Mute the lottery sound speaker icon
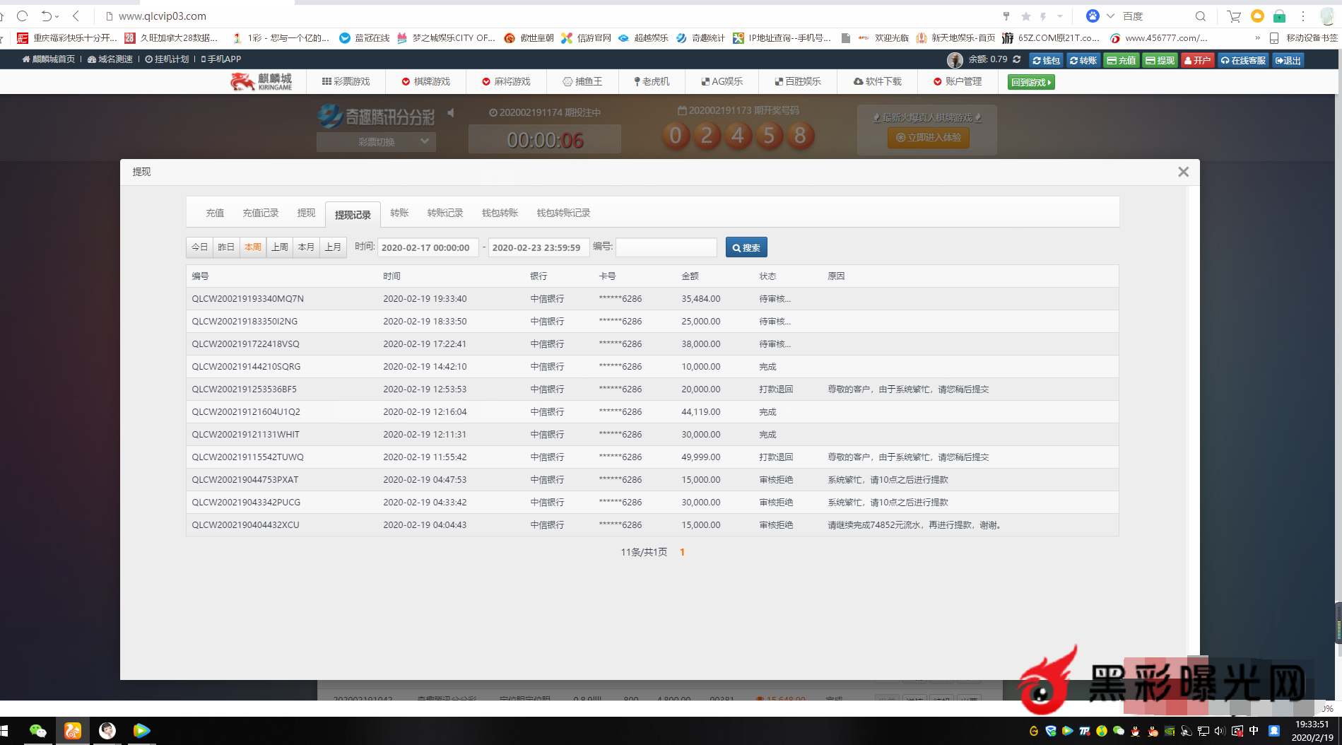1342x745 pixels. 451,113
